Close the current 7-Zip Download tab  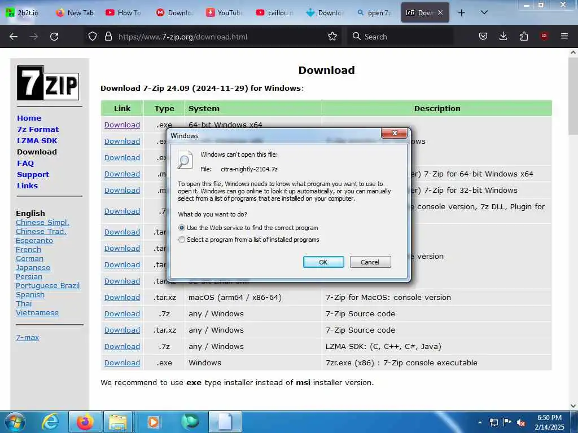point(440,12)
